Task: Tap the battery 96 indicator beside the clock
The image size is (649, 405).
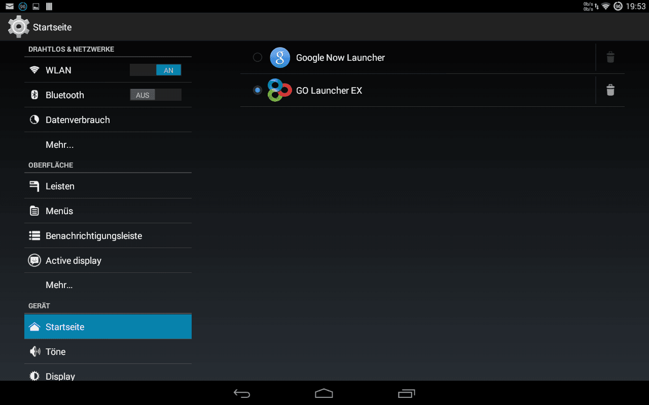Action: [618, 7]
